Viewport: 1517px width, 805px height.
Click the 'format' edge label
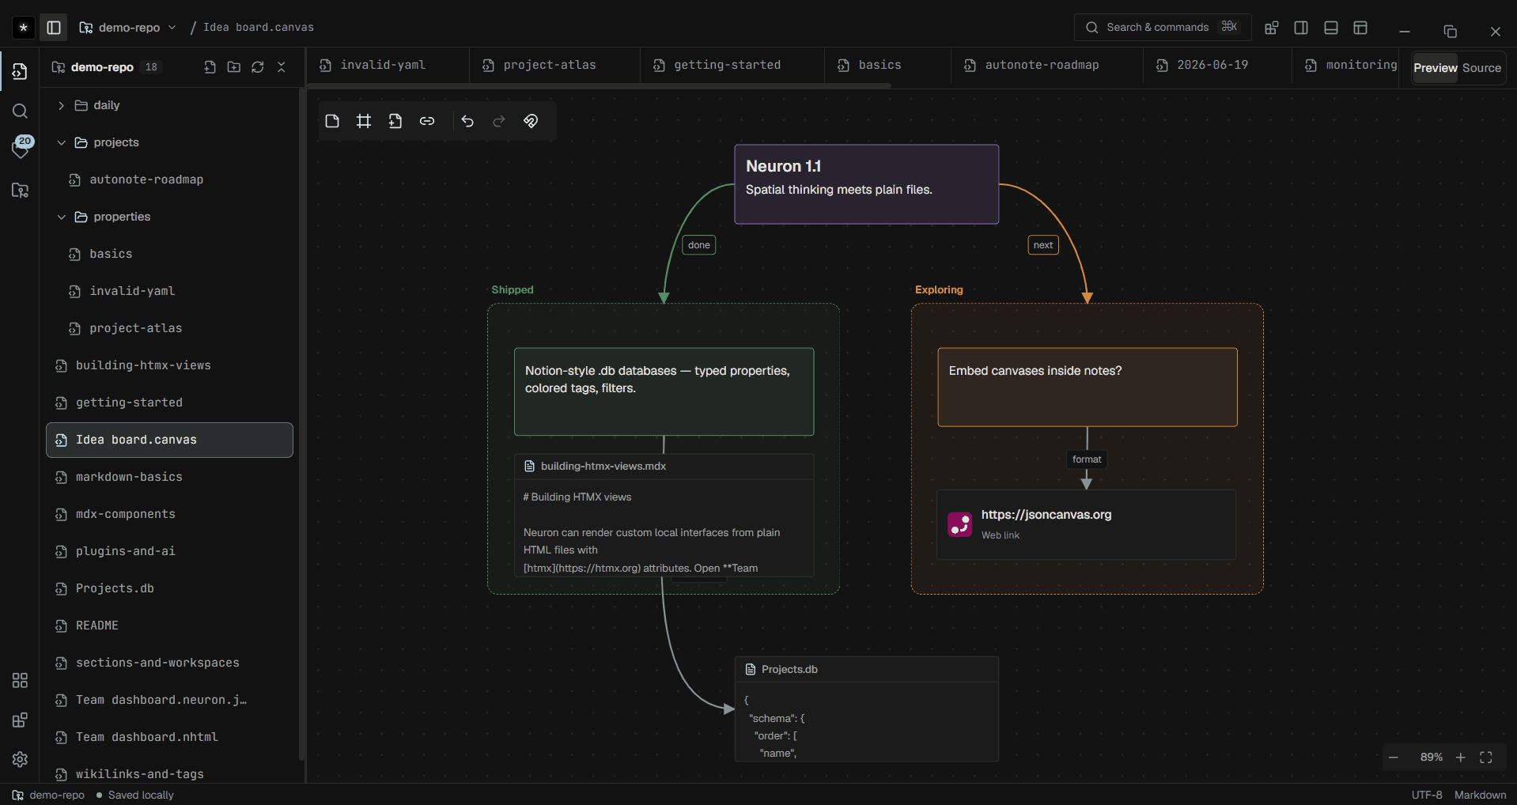(x=1087, y=459)
